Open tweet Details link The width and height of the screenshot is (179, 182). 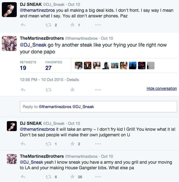(x=73, y=80)
